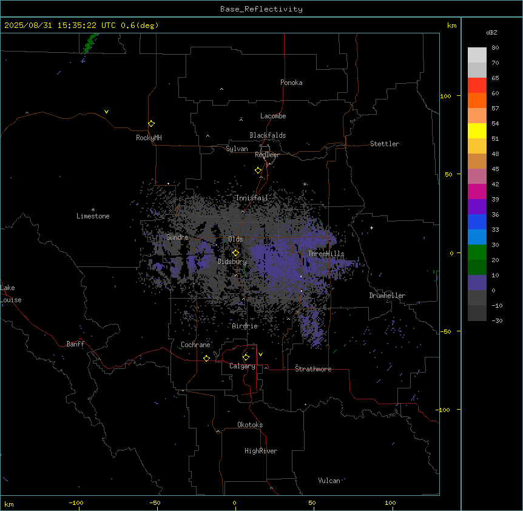Click the Olds city label
523x511 pixels.
pyautogui.click(x=235, y=239)
